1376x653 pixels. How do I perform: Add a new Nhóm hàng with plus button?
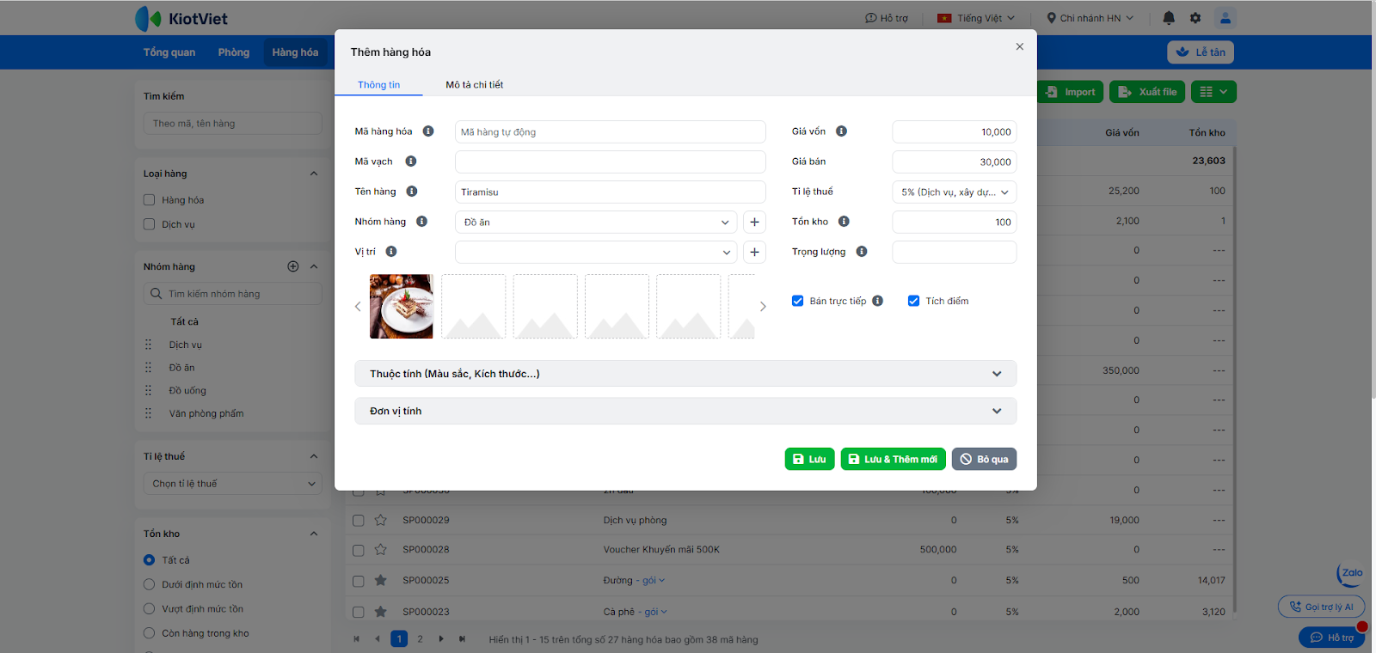[x=754, y=222]
